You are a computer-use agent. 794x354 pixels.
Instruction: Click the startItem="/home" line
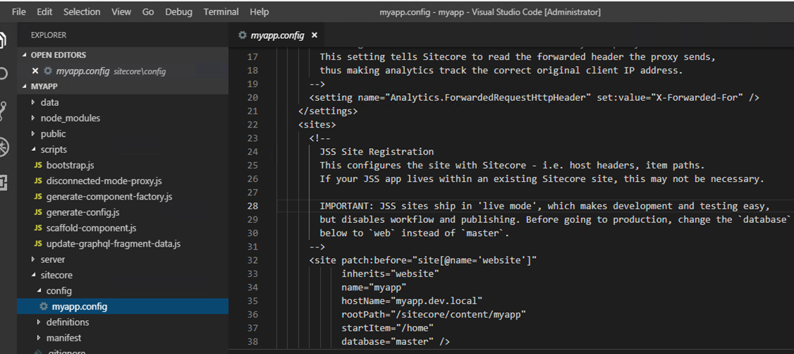[x=387, y=328]
